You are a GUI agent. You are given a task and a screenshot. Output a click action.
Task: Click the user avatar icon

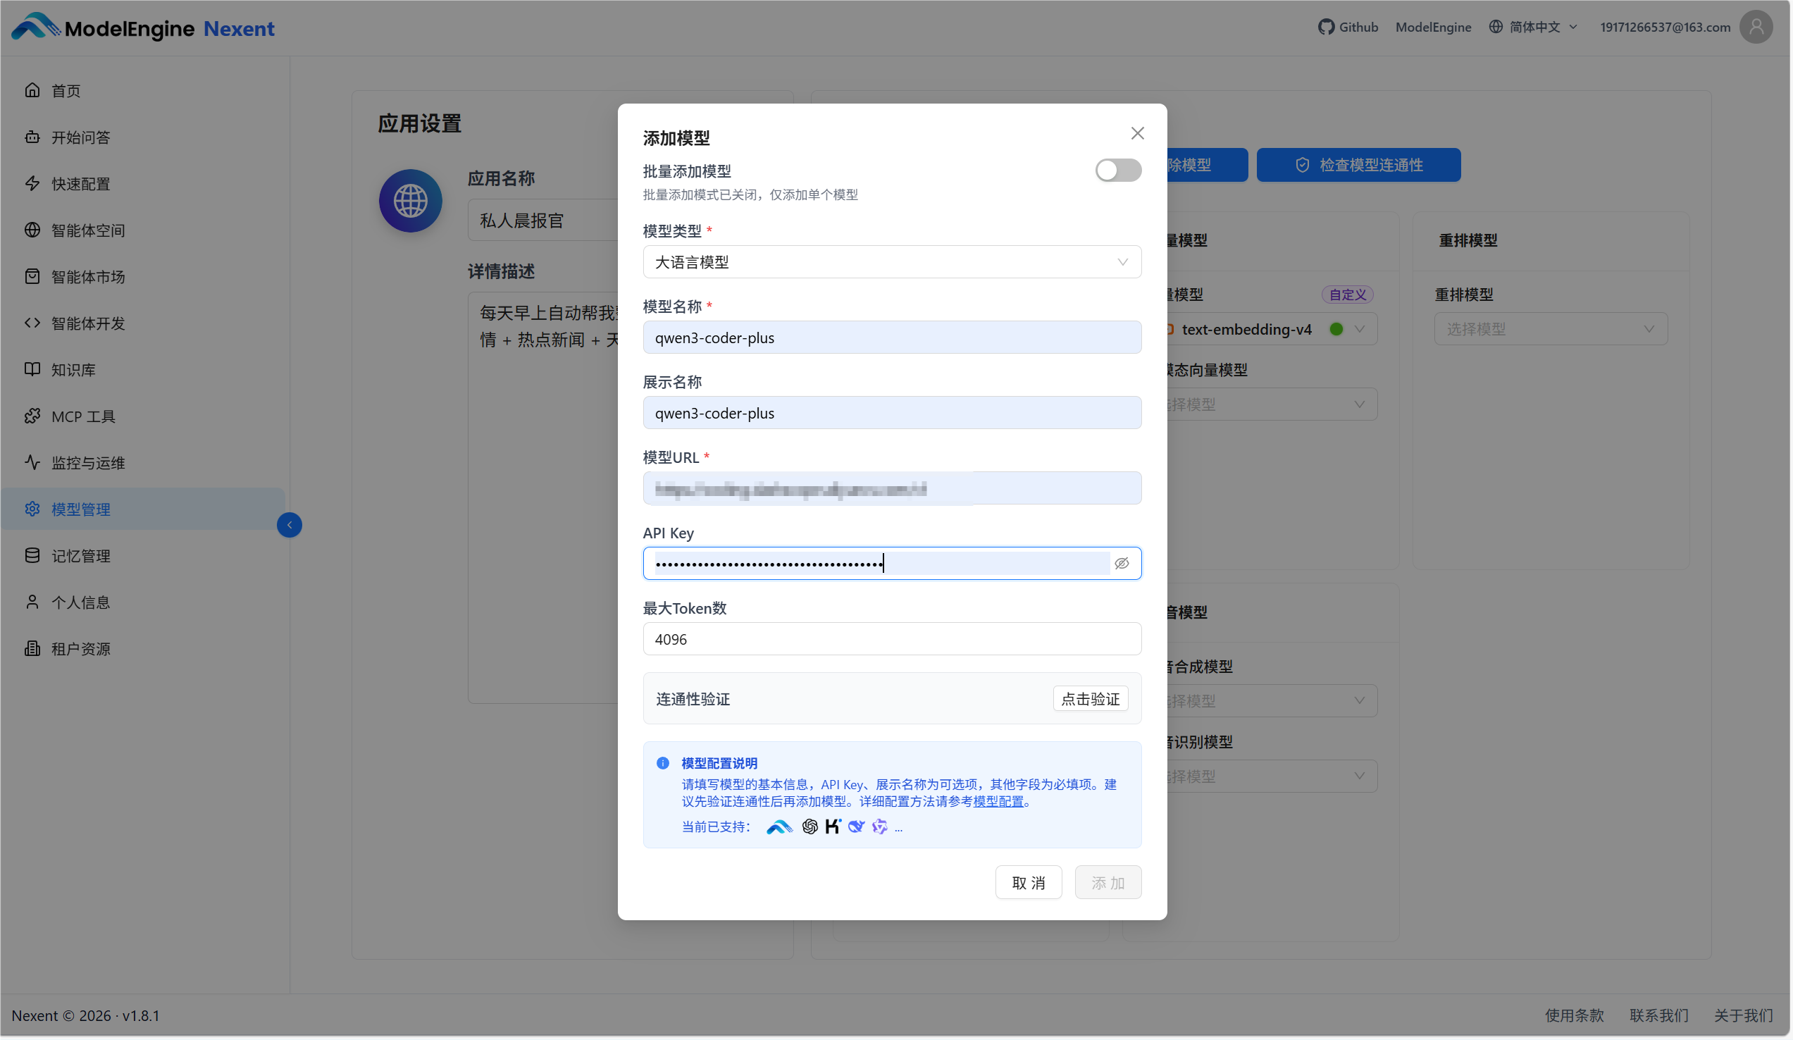point(1756,27)
